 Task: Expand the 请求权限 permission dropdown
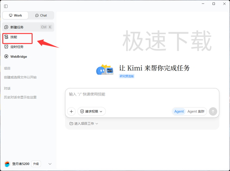coord(92,111)
